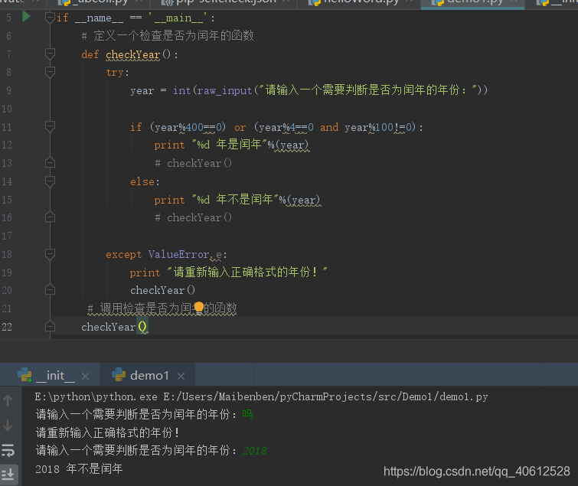Click the checkYear() call on line 20
Image resolution: width=578 pixels, height=486 pixels.
pyautogui.click(x=162, y=290)
